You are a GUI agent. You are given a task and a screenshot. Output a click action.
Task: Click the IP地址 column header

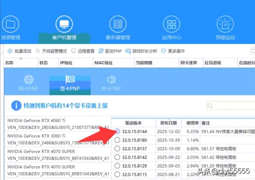tap(76, 62)
